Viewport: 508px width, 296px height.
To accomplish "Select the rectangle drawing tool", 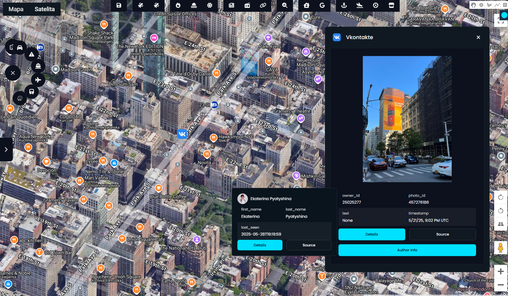I will [505, 5].
